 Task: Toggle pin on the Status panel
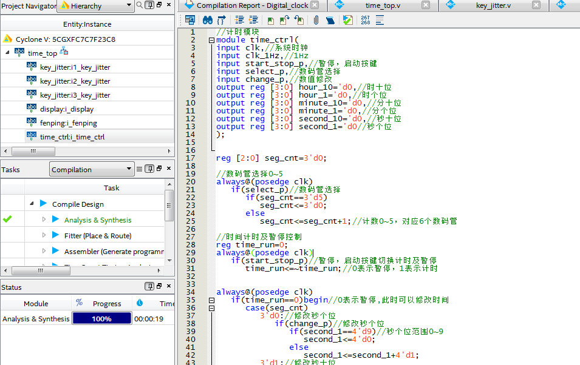(x=149, y=287)
